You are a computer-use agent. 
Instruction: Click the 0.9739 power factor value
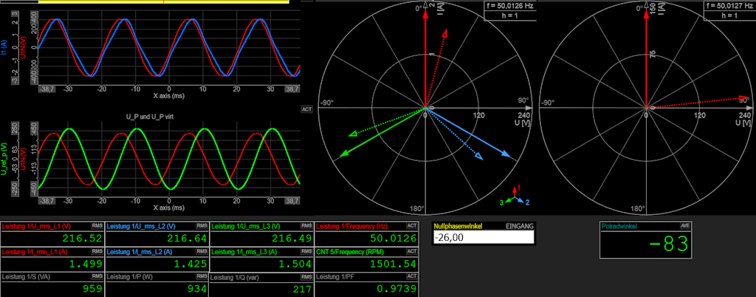398,289
